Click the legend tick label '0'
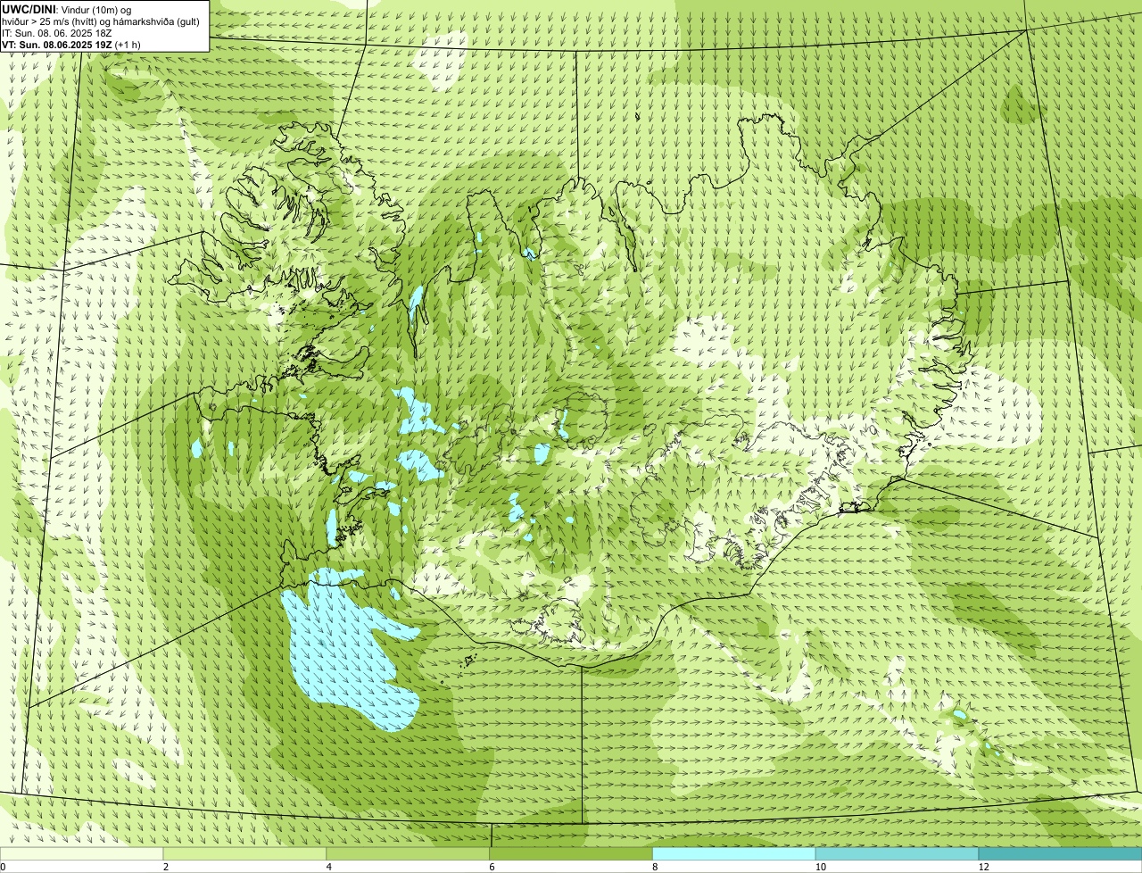The width and height of the screenshot is (1142, 873). click(x=3, y=867)
